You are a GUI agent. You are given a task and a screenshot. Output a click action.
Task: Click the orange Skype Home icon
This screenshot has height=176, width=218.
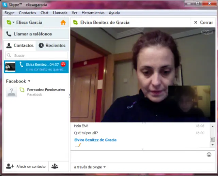[x=63, y=23]
